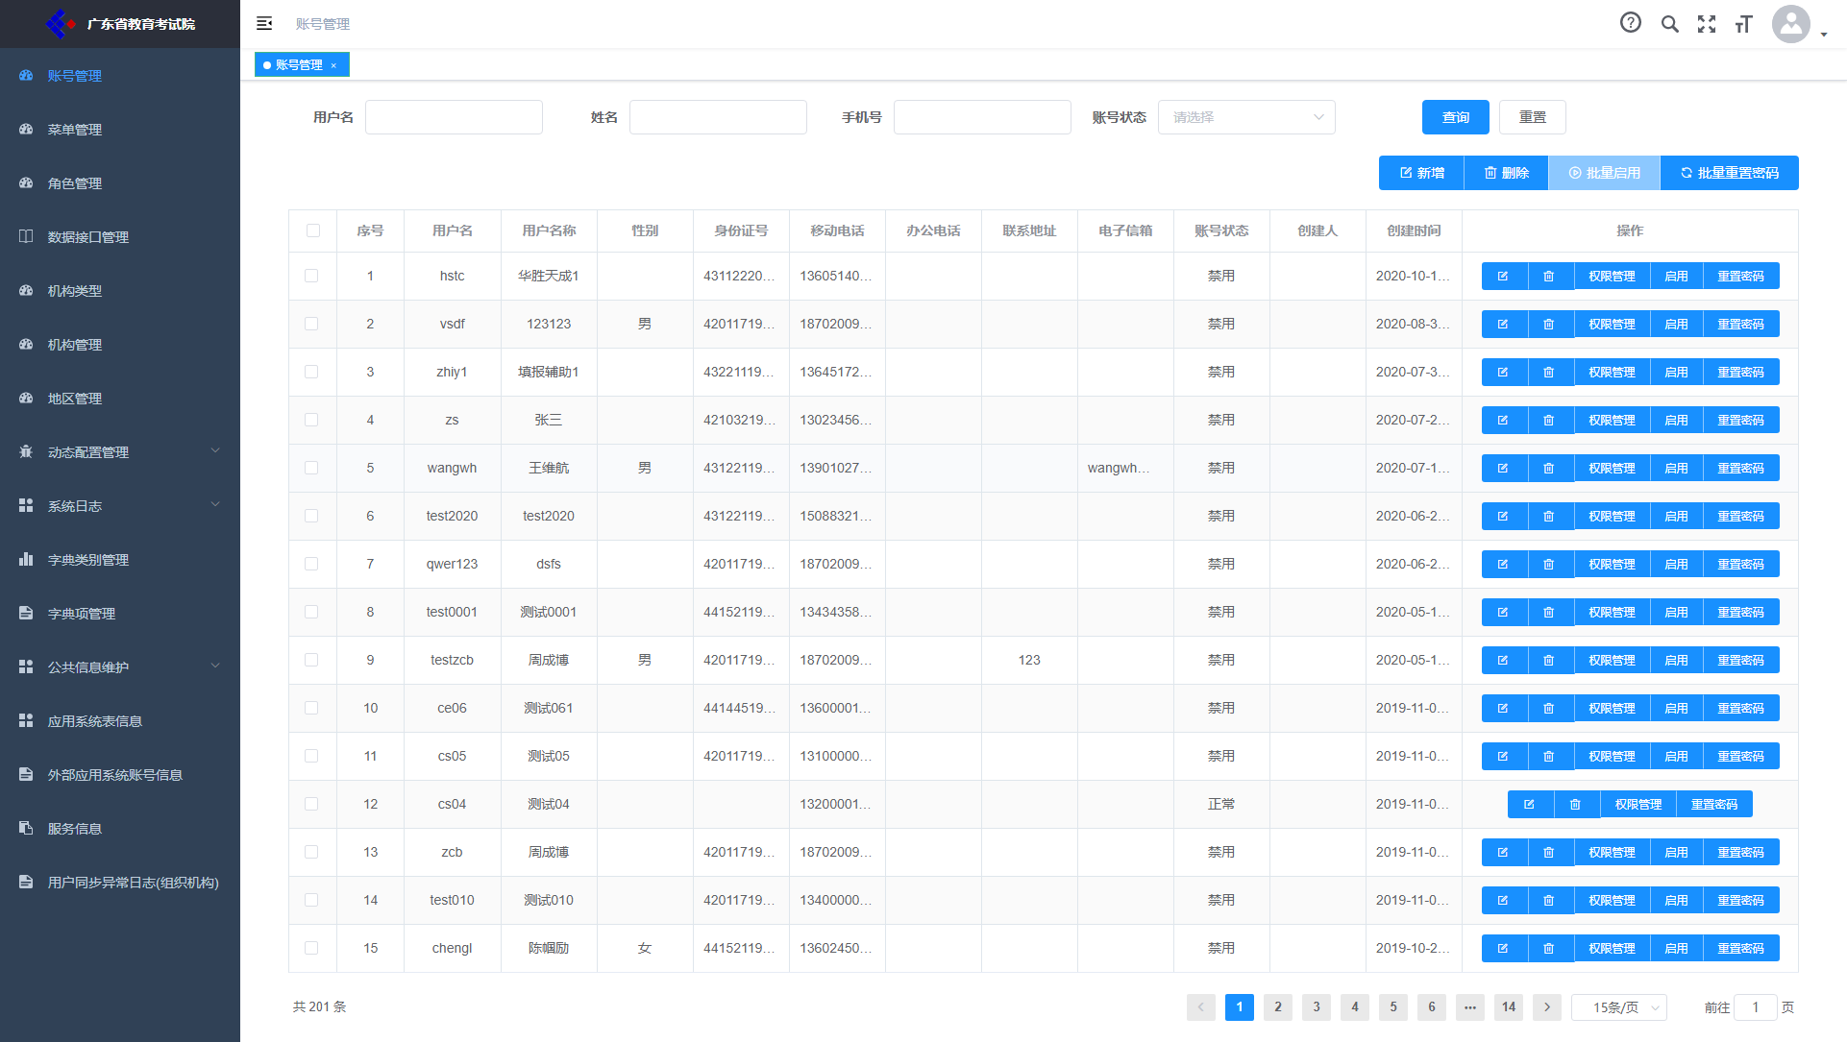Edit the vsdf row with pencil icon
Screen dimensions: 1847x1042
pos(1503,324)
